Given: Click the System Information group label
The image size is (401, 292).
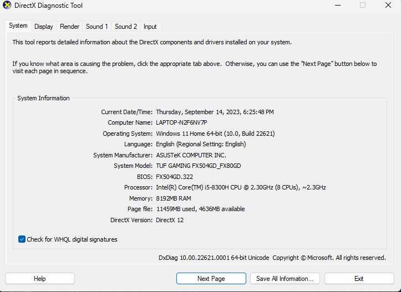Looking at the screenshot, I should pyautogui.click(x=43, y=98).
